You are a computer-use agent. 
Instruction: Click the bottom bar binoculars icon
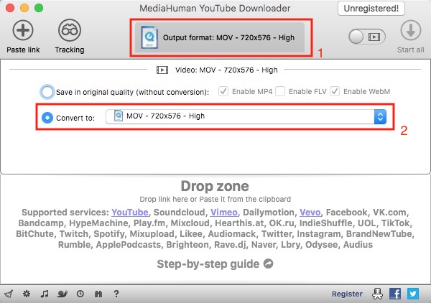(x=98, y=294)
